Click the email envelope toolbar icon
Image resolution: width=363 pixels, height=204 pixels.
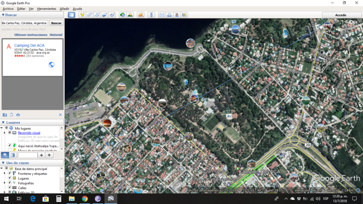[x=162, y=15]
